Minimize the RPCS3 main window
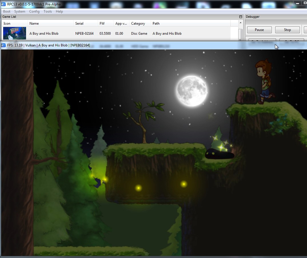This screenshot has height=258, width=307. click(297, 3)
